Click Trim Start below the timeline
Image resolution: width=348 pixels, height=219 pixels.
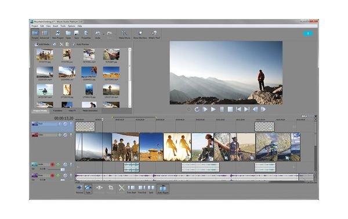(x=132, y=189)
